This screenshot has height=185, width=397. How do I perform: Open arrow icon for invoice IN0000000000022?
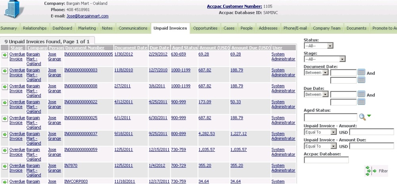click(x=4, y=103)
